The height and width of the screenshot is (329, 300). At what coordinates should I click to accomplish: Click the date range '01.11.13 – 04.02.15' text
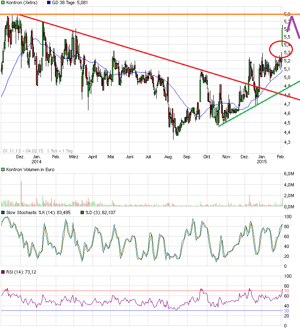click(x=23, y=151)
